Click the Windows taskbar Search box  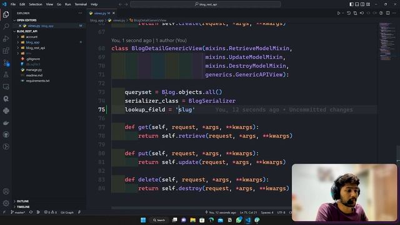pos(159,220)
